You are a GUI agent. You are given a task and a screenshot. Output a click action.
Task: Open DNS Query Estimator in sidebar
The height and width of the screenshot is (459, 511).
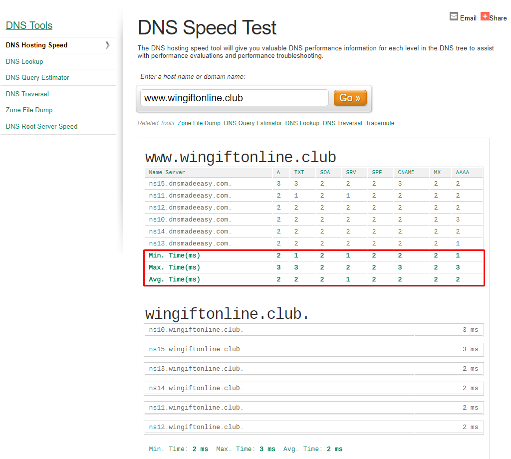[x=37, y=77]
